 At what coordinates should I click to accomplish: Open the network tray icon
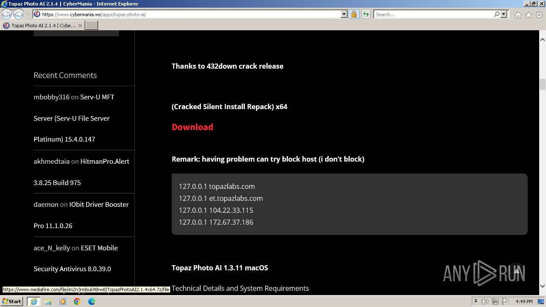coord(495,301)
